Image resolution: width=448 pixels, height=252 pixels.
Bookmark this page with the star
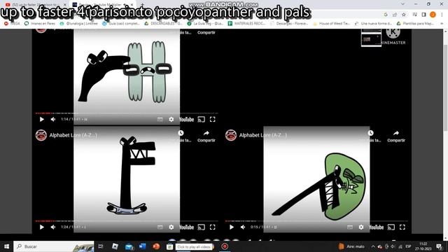[x=404, y=15]
